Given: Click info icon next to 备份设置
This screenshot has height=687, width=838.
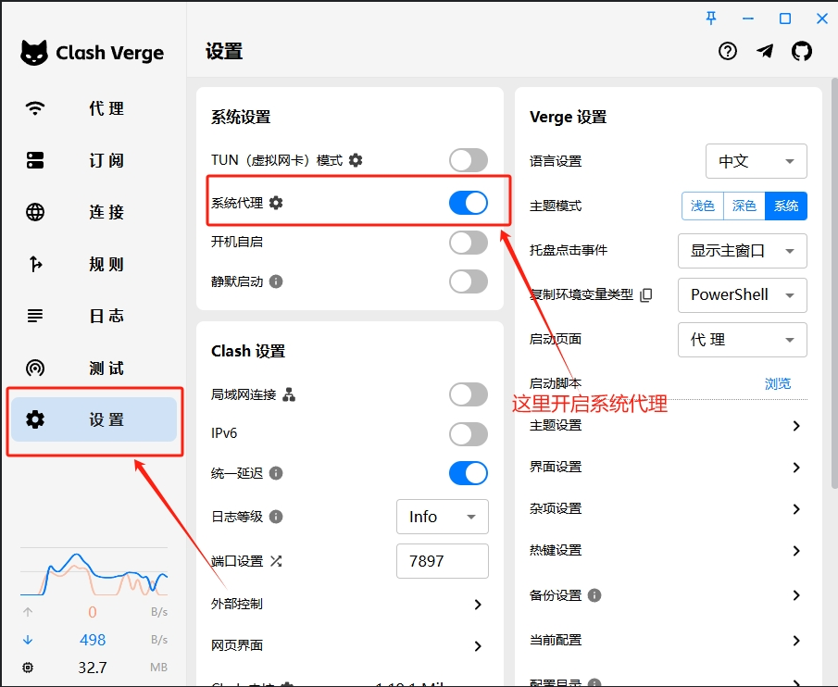Looking at the screenshot, I should 594,594.
